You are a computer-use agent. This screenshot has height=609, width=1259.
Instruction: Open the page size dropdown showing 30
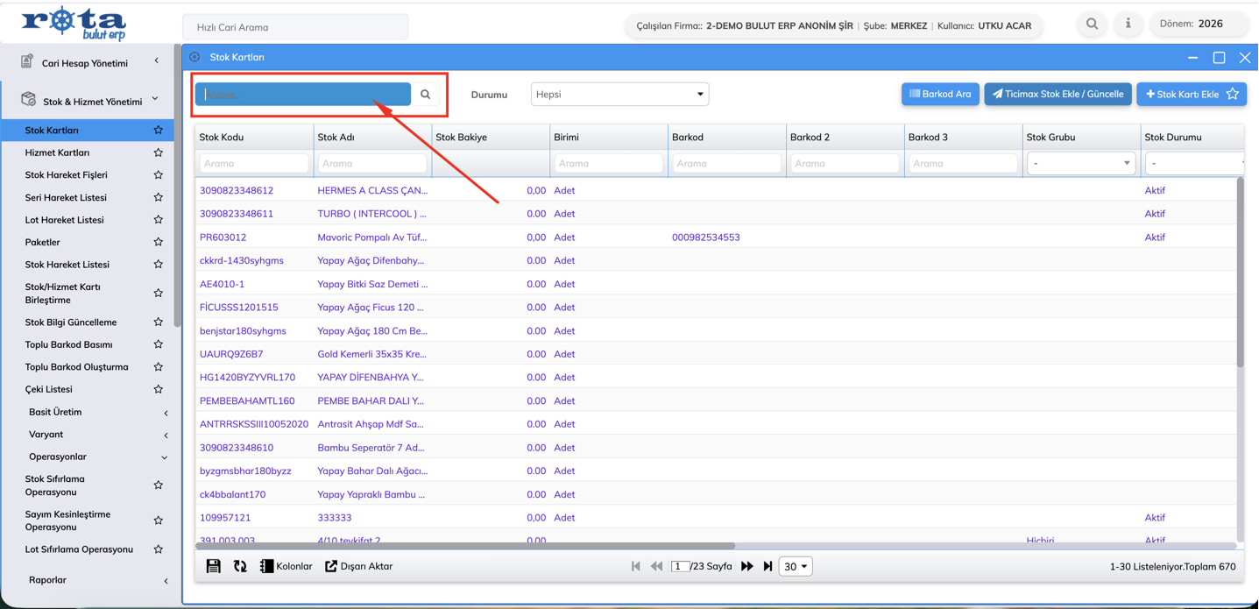coord(796,566)
